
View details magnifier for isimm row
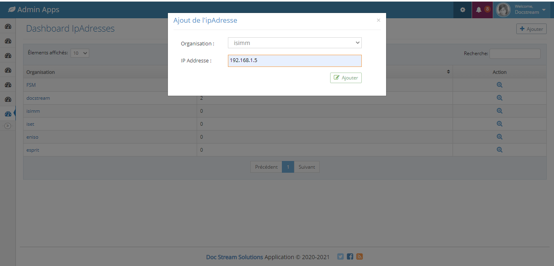point(499,111)
